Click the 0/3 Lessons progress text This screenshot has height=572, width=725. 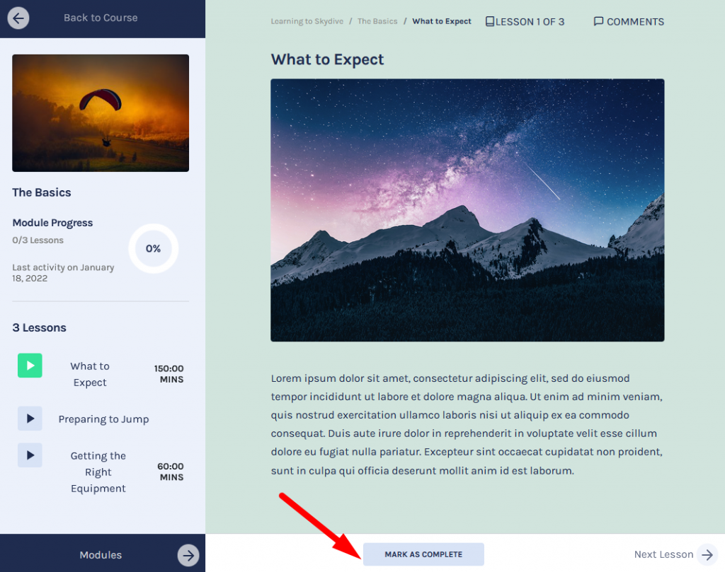(38, 240)
